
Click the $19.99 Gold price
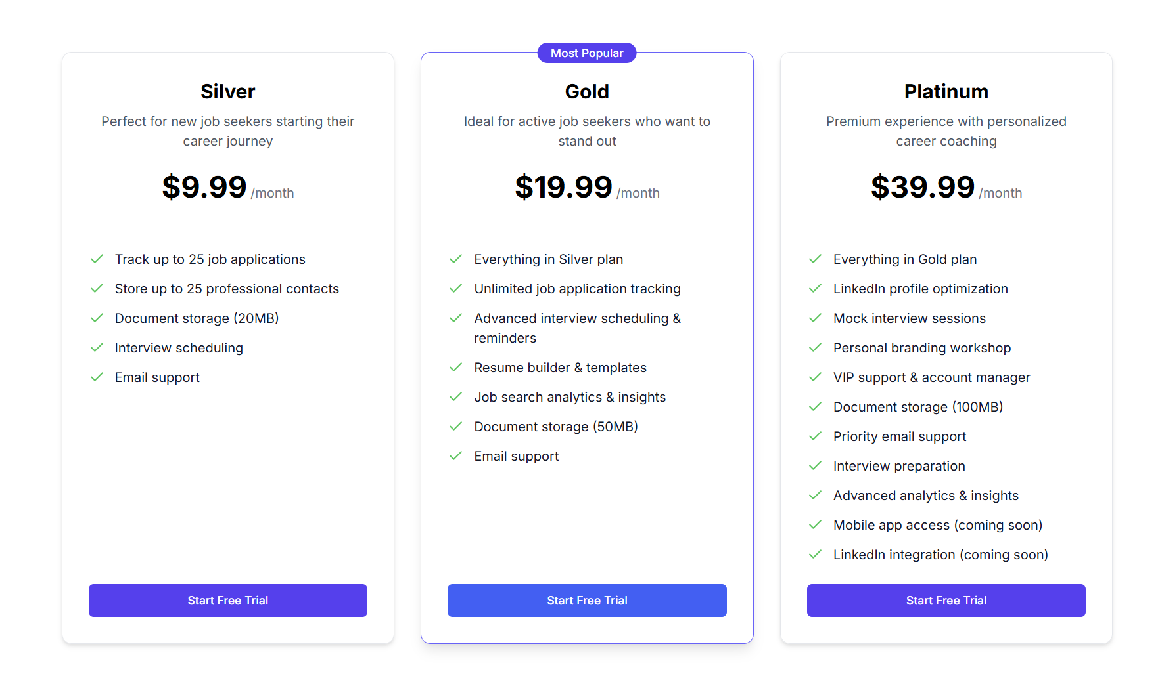pos(563,187)
